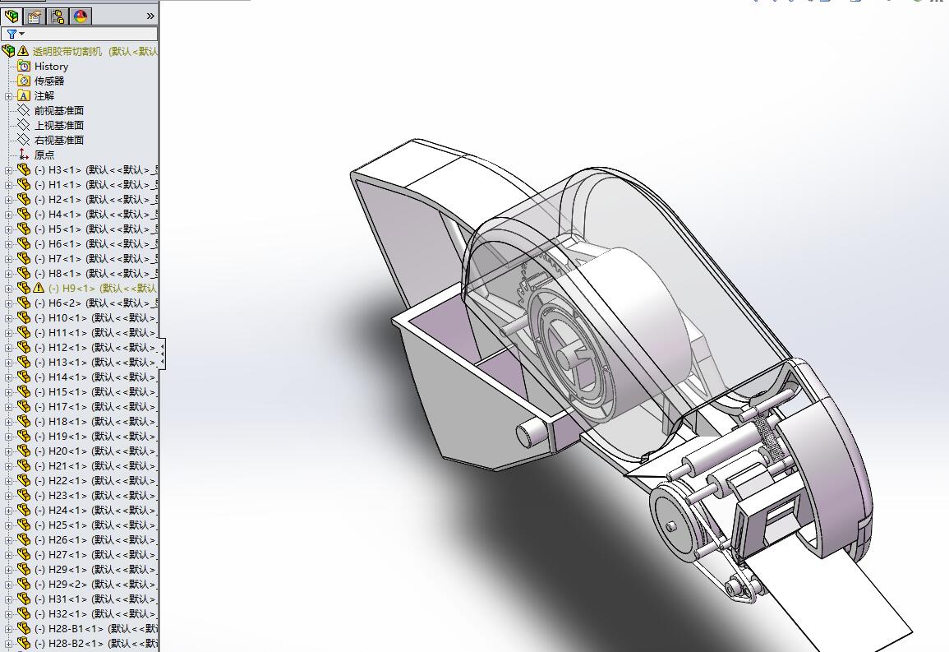The image size is (949, 652).
Task: Select the History item text
Action: point(51,67)
